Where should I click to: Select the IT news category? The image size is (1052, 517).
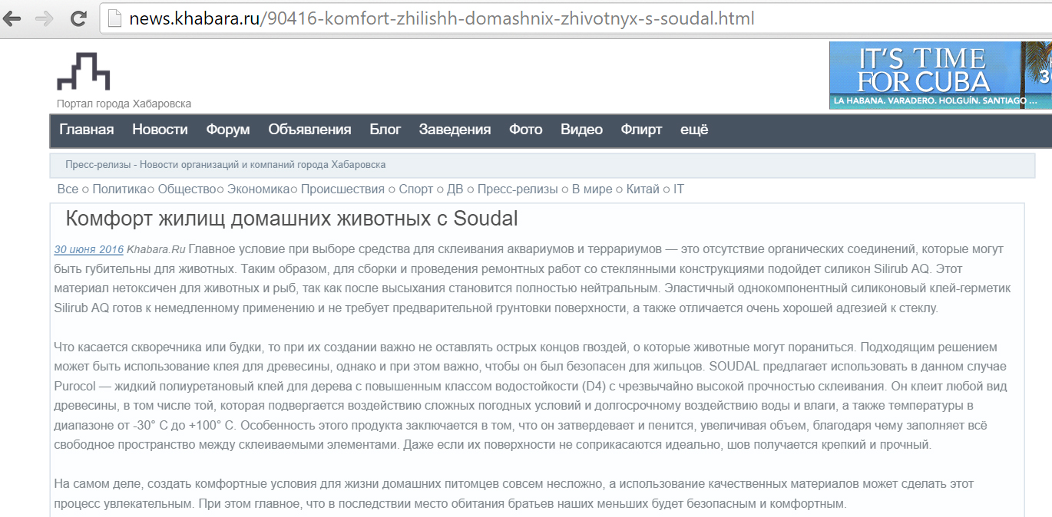point(679,189)
